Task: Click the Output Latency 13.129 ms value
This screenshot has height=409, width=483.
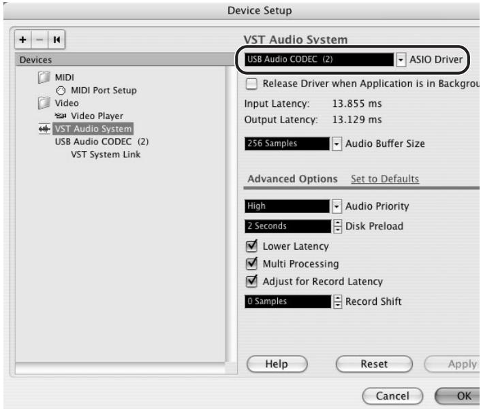Action: coord(357,120)
